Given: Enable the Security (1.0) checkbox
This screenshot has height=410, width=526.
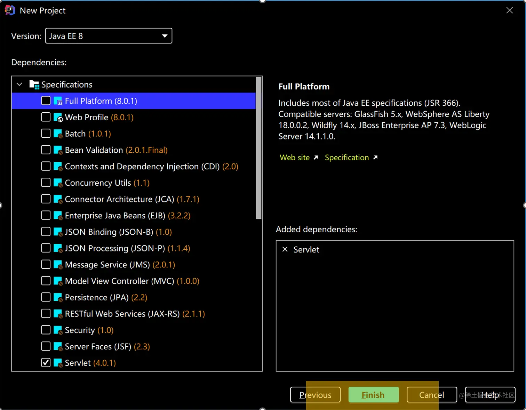Looking at the screenshot, I should (46, 329).
